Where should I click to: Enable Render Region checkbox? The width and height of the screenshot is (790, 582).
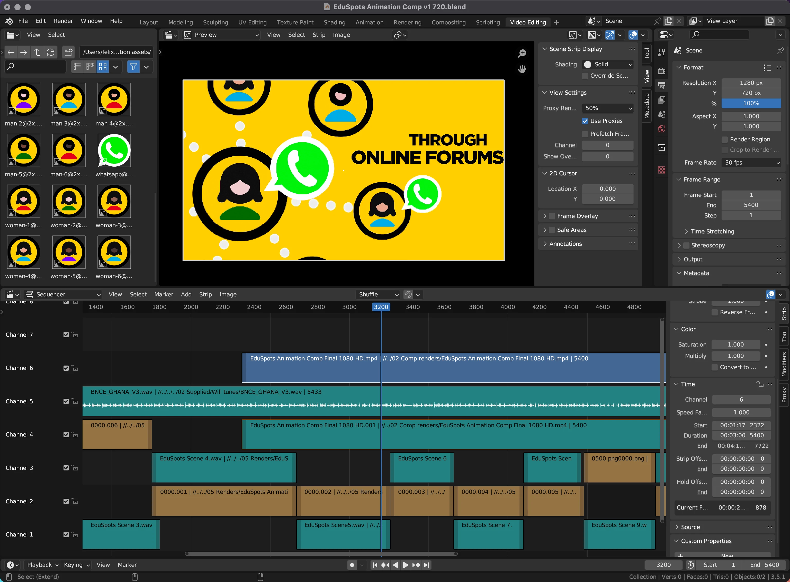tap(724, 140)
